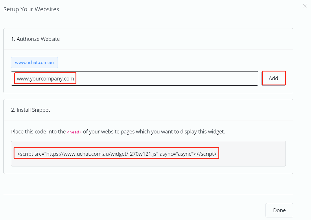Click the "2. Install Snippet" heading
Image resolution: width=311 pixels, height=220 pixels.
point(31,110)
